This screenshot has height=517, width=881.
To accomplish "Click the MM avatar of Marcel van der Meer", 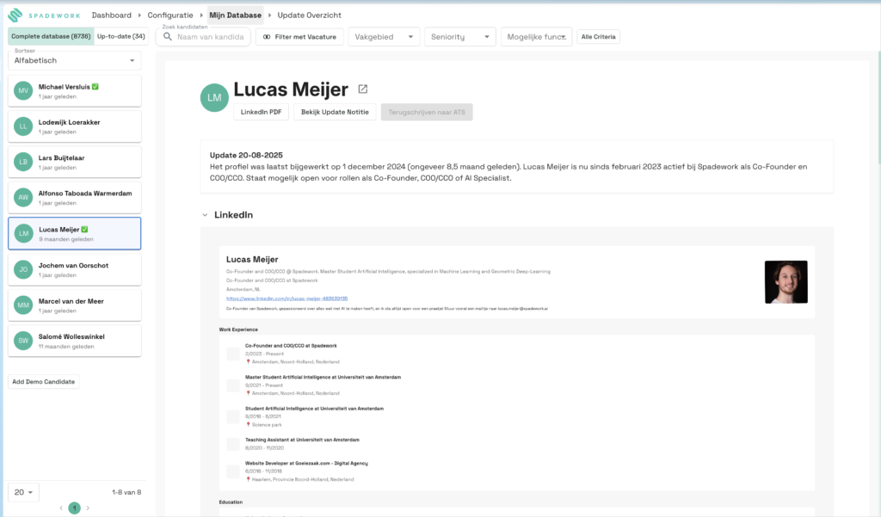I will pyautogui.click(x=23, y=305).
